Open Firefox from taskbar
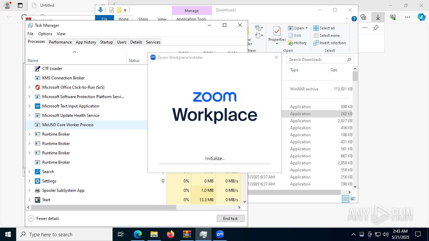 171,234
